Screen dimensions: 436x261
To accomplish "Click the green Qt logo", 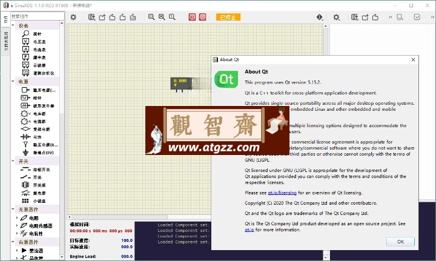I will [226, 79].
